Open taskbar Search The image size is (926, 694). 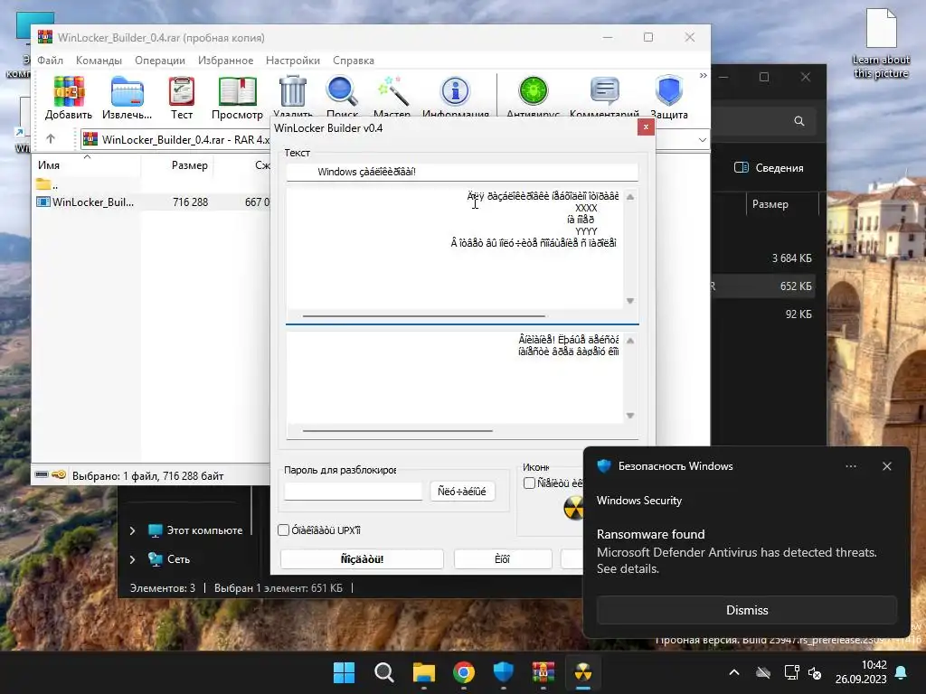[383, 672]
